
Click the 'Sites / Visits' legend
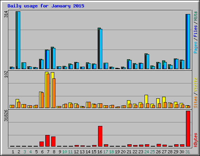click(x=195, y=93)
